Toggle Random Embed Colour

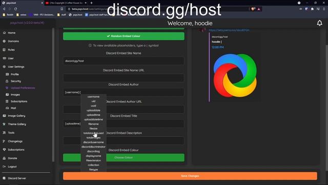point(124,36)
